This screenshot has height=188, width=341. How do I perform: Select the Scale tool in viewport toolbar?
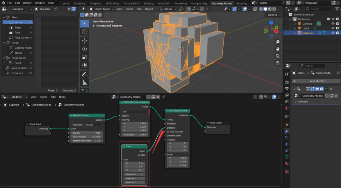tap(85, 57)
